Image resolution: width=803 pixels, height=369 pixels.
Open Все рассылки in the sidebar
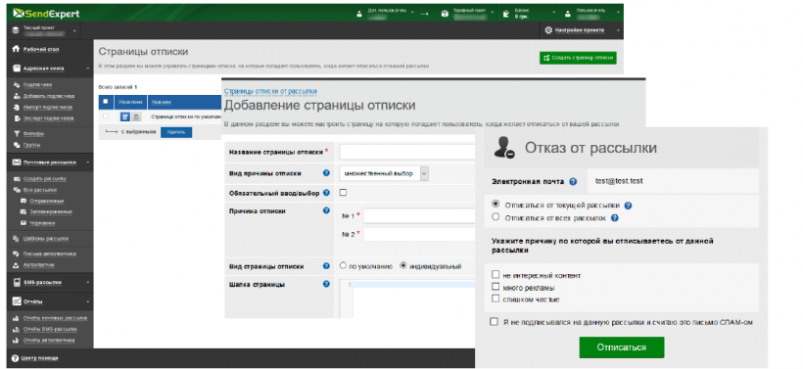(40, 190)
